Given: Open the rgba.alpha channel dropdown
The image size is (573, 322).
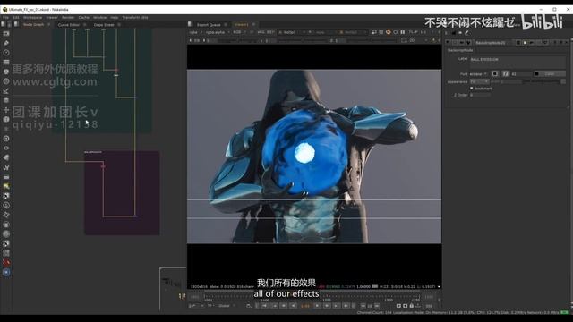Looking at the screenshot, I should (218, 32).
